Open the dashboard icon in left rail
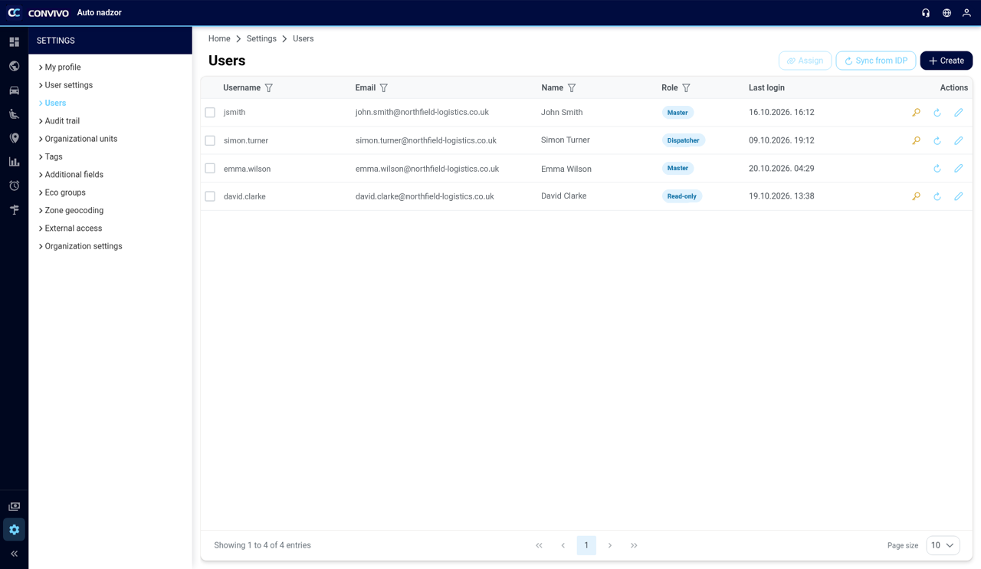 point(14,42)
